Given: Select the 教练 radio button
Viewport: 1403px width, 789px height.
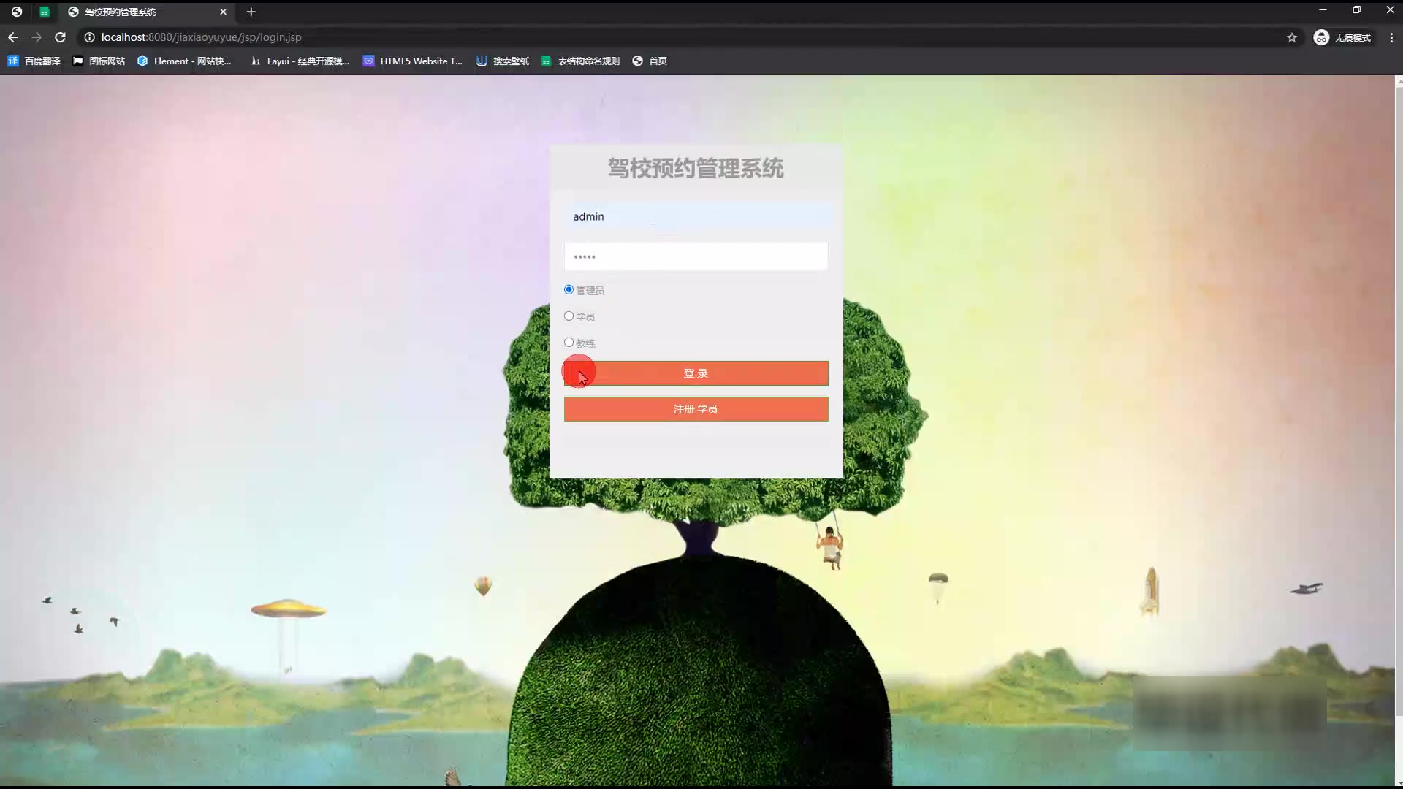Looking at the screenshot, I should click(569, 343).
